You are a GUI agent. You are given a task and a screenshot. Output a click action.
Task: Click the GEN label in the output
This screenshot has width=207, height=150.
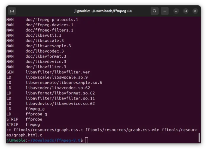10,72
